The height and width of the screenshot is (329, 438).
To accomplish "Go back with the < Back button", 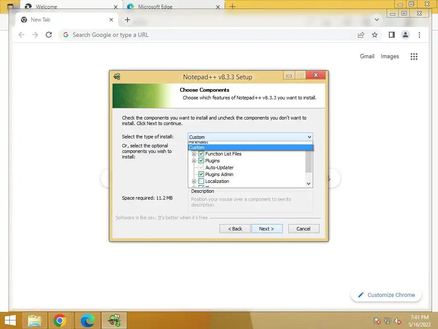I will coord(235,229).
